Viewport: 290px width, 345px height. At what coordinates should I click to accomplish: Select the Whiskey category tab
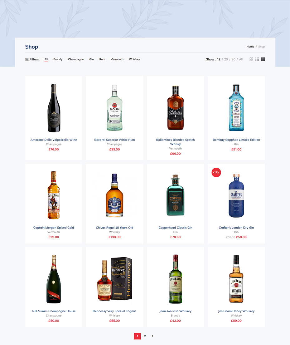coord(134,59)
